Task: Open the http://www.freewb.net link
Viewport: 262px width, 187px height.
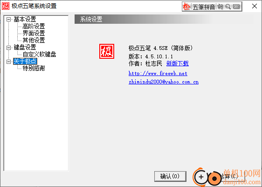Action: tap(158, 73)
